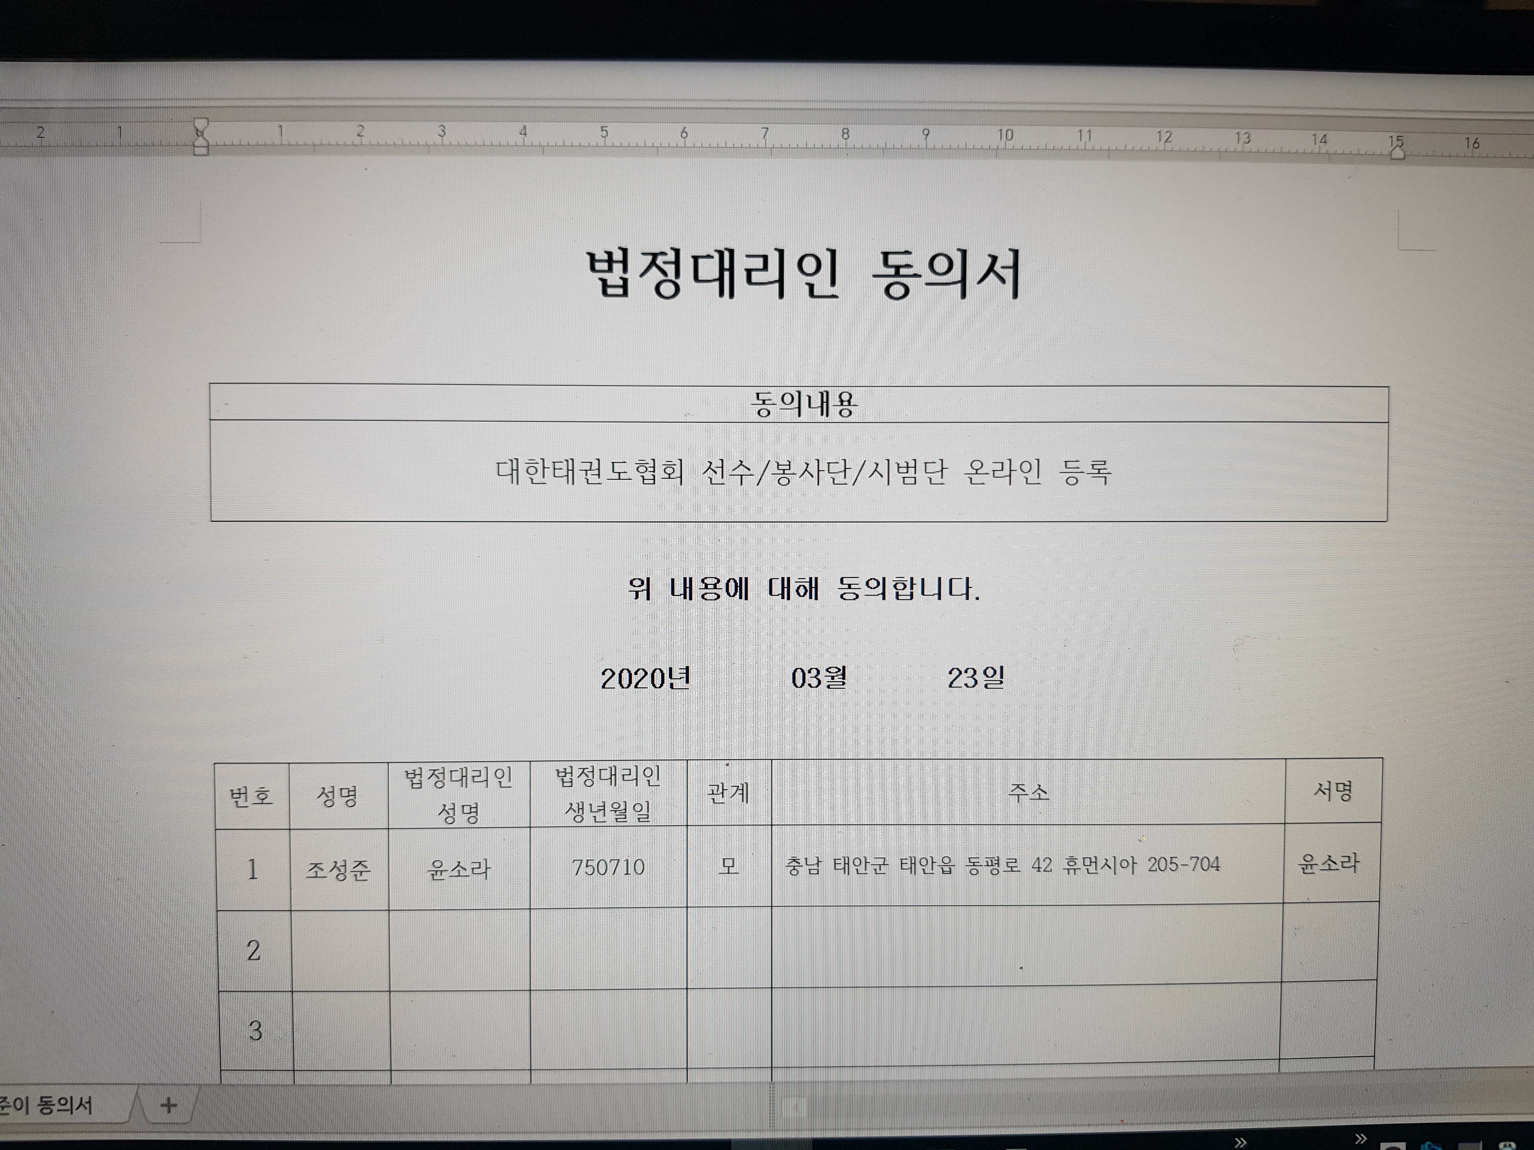
Task: Click the month 03월
Action: (x=819, y=677)
